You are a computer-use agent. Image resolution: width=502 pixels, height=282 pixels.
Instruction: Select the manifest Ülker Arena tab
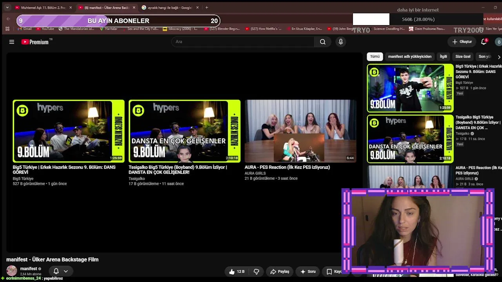coord(107,7)
